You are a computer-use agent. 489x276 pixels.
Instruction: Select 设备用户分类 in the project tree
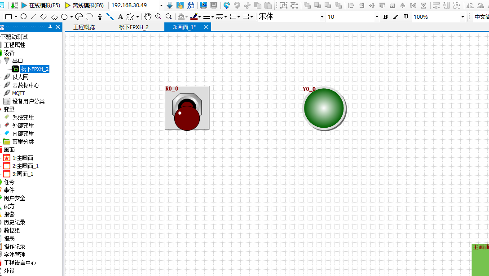tap(28, 101)
